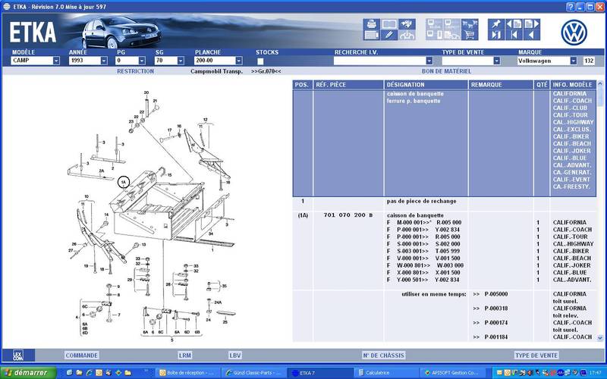Screen dimensions: 607x379
Task: Click reference P-005000
Action: click(496, 294)
